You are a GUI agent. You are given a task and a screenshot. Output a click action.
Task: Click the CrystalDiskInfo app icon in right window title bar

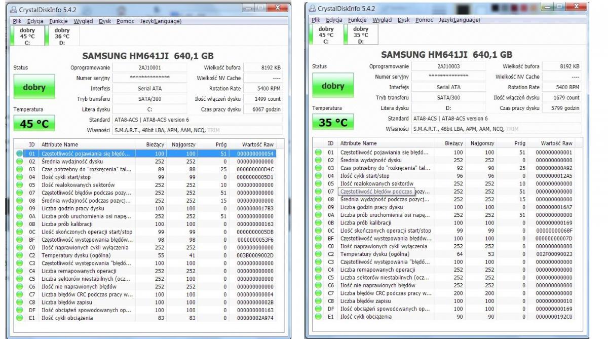312,9
